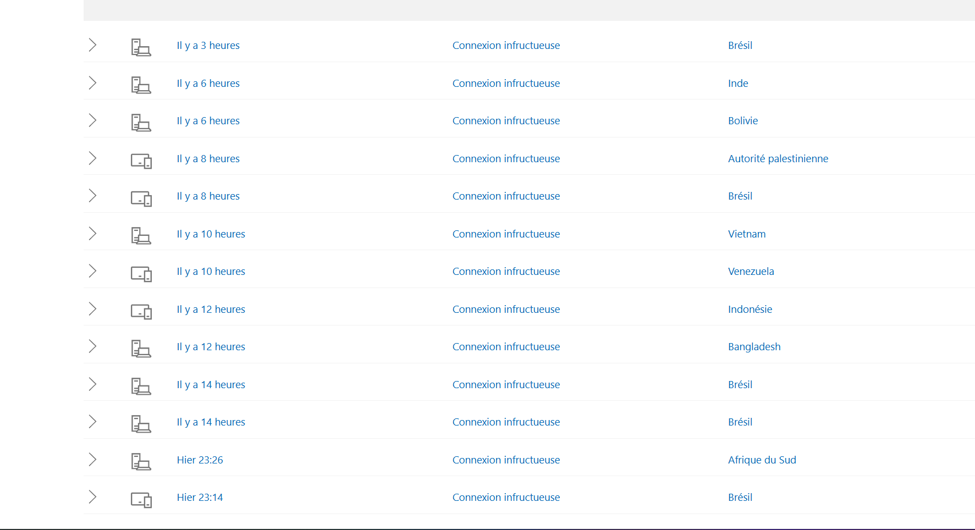This screenshot has width=975, height=530.
Task: Expand the Autorité palestinienne entry
Action: [x=92, y=158]
